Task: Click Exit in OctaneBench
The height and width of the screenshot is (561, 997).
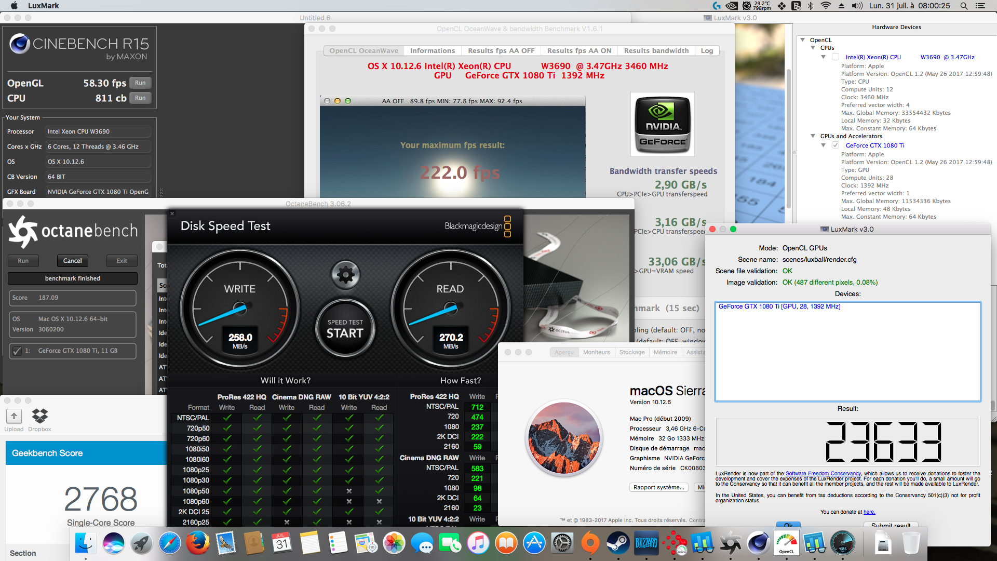Action: point(122,261)
